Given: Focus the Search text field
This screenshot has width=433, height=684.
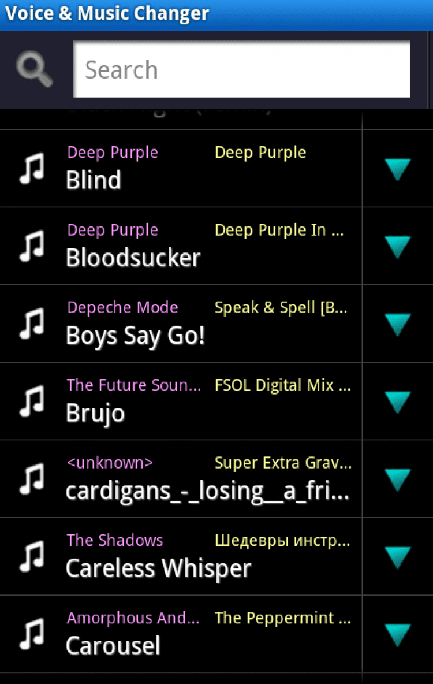Looking at the screenshot, I should coord(241,69).
